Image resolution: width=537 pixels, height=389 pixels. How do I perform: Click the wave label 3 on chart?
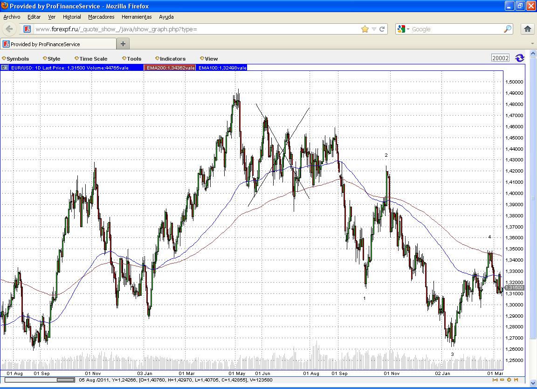[x=452, y=354]
